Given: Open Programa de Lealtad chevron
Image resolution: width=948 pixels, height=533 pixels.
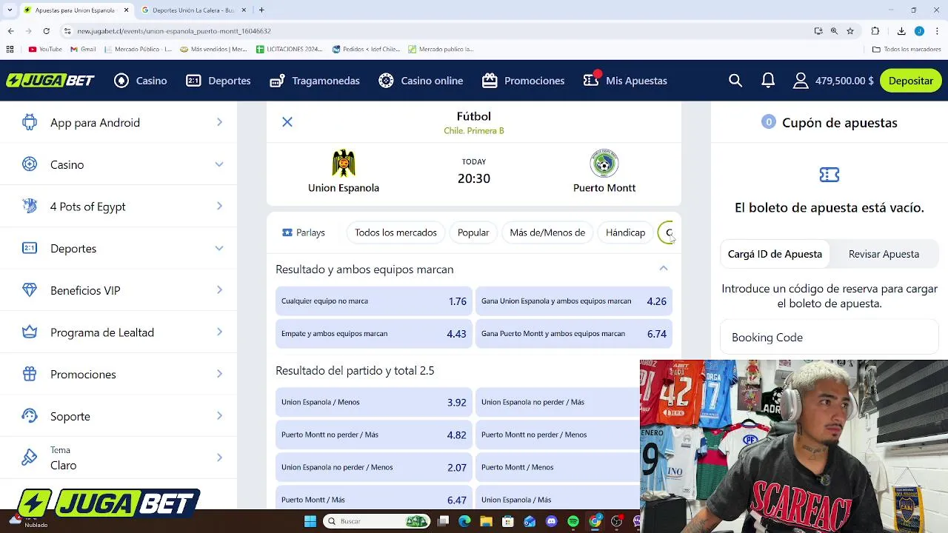Looking at the screenshot, I should click(219, 332).
